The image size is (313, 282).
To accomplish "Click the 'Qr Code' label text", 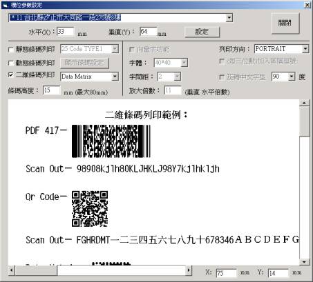I will click(42, 197).
